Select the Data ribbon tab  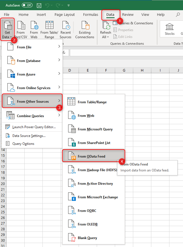pyautogui.click(x=110, y=14)
